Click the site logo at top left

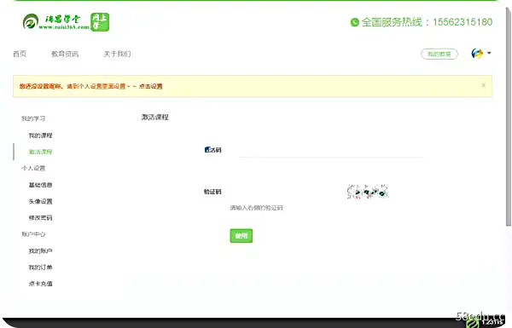tap(55, 22)
